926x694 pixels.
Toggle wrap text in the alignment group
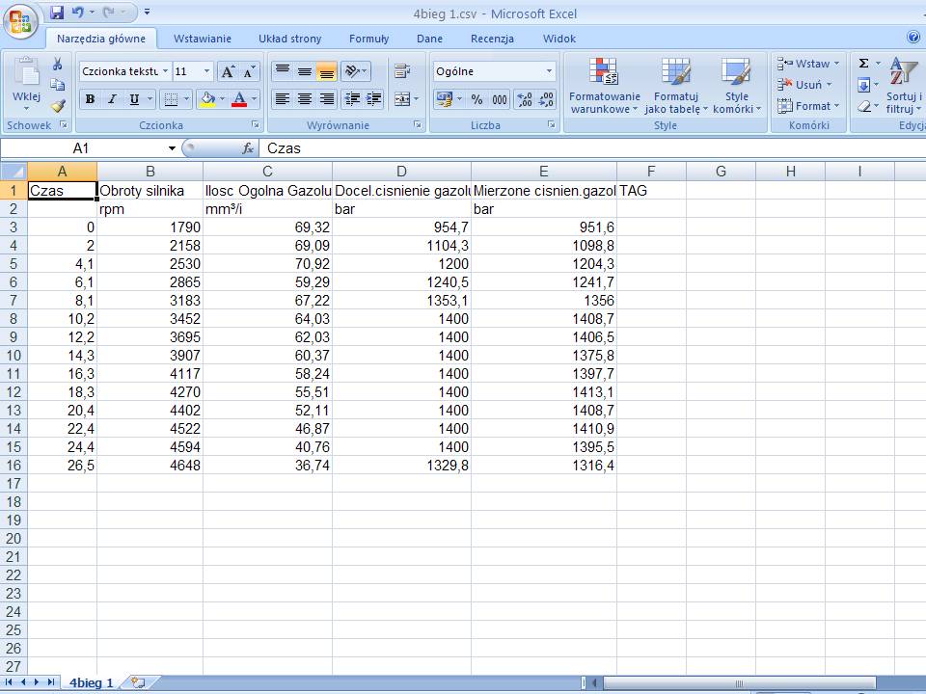[x=402, y=71]
